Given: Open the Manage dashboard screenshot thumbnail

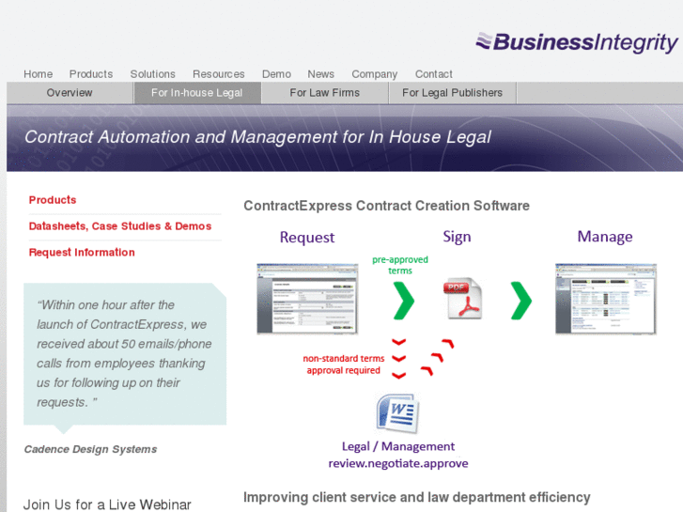Looking at the screenshot, I should (x=606, y=299).
